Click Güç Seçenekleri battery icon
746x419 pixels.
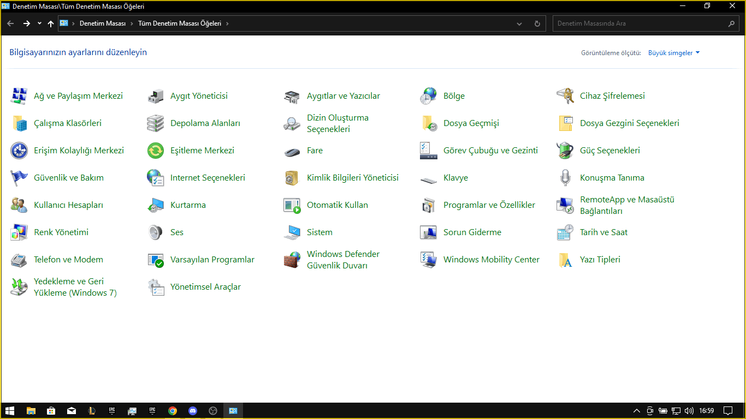[x=565, y=151]
